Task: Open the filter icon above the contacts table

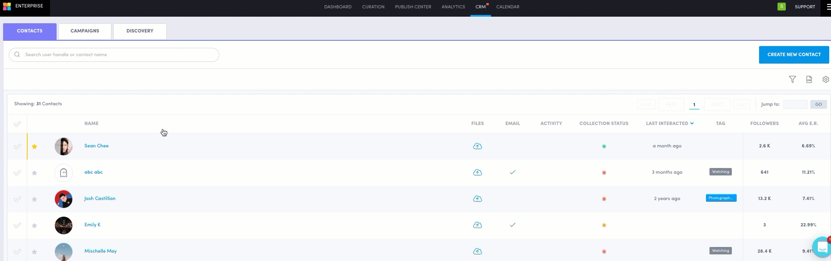Action: click(792, 79)
